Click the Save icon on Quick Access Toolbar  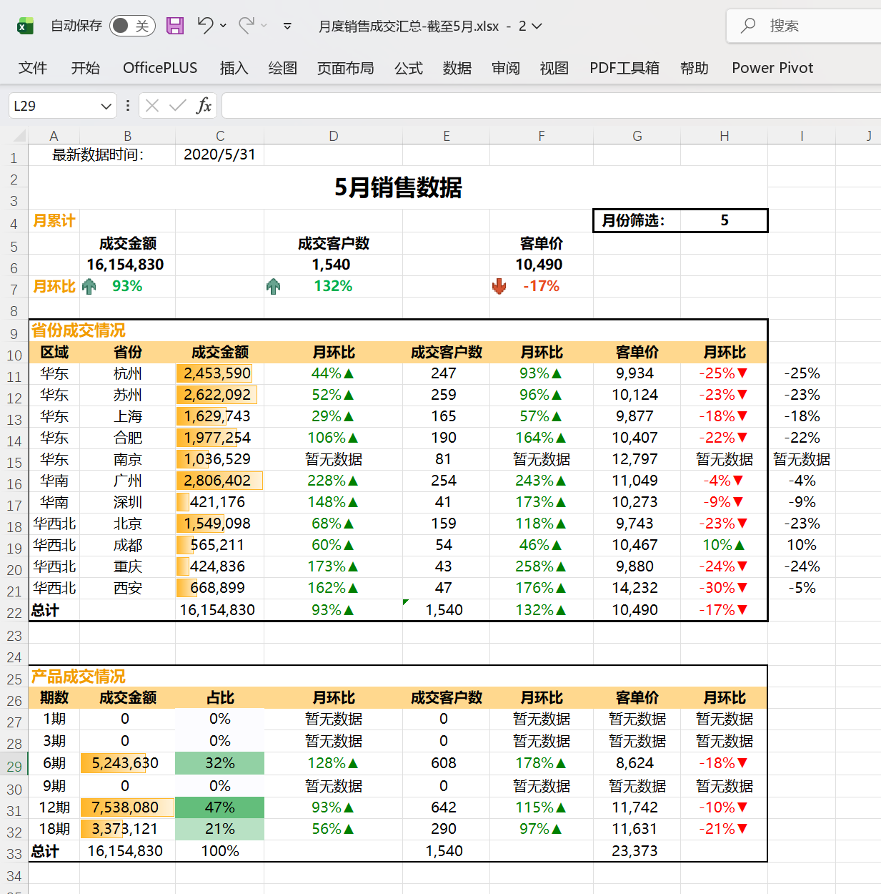174,25
